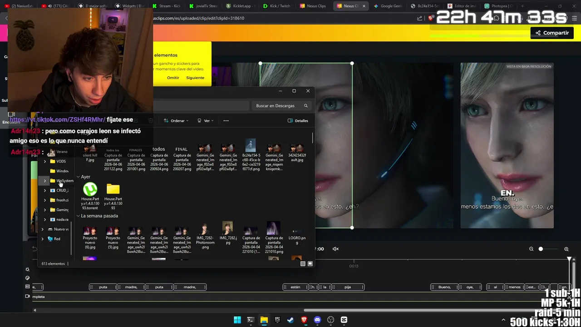Switch to Editor de imagen browser tab
The image size is (581, 327).
tap(461, 6)
